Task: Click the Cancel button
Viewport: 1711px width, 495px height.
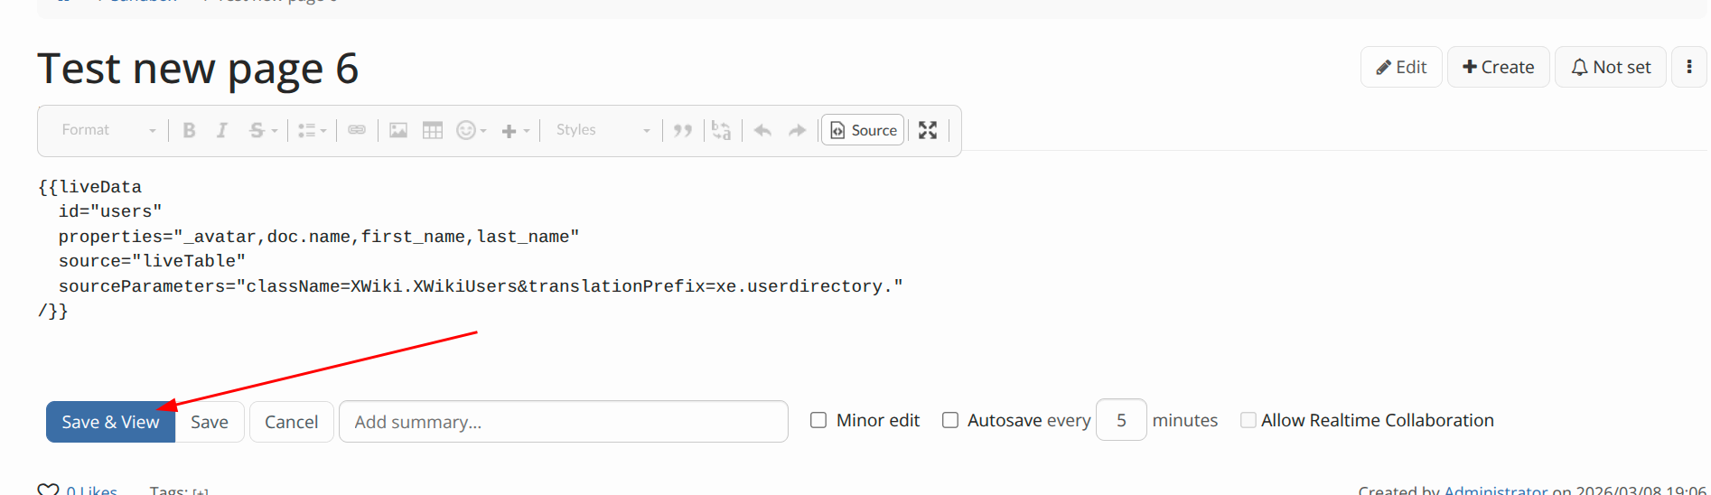Action: click(x=291, y=422)
